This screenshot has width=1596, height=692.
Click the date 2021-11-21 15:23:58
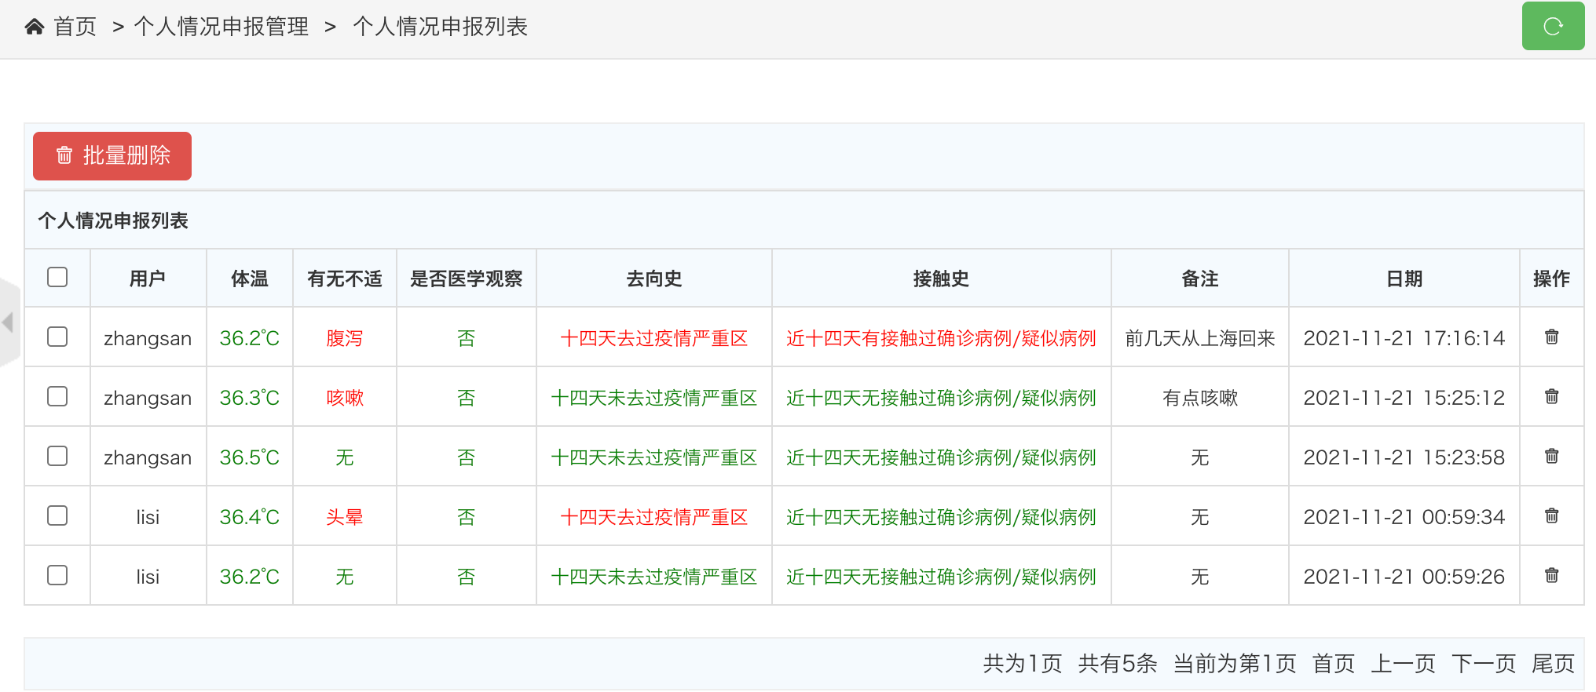pos(1404,457)
